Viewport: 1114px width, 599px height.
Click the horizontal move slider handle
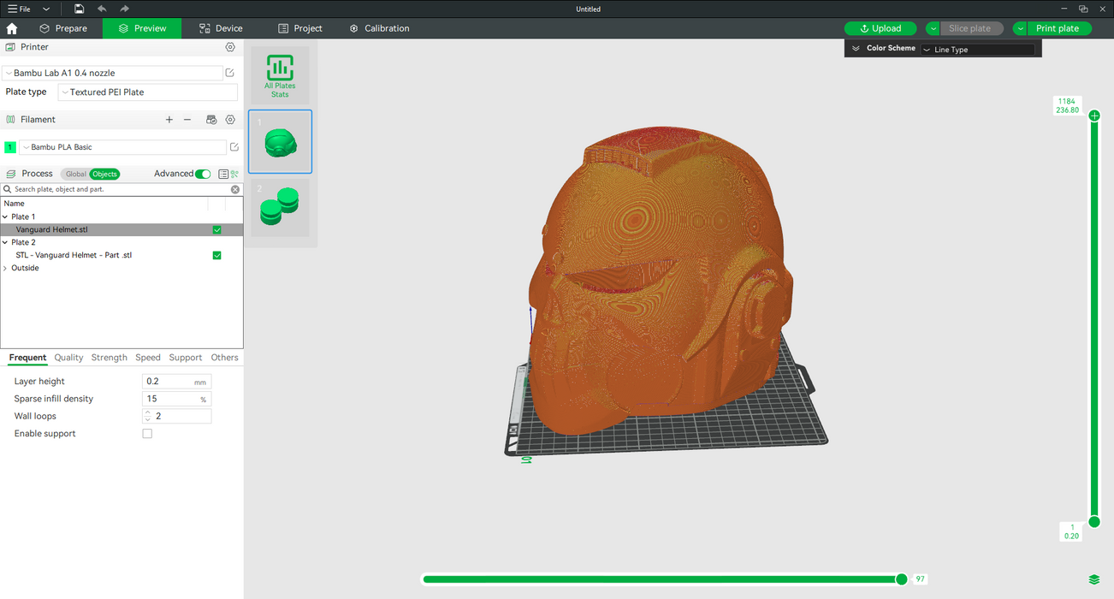coord(901,579)
